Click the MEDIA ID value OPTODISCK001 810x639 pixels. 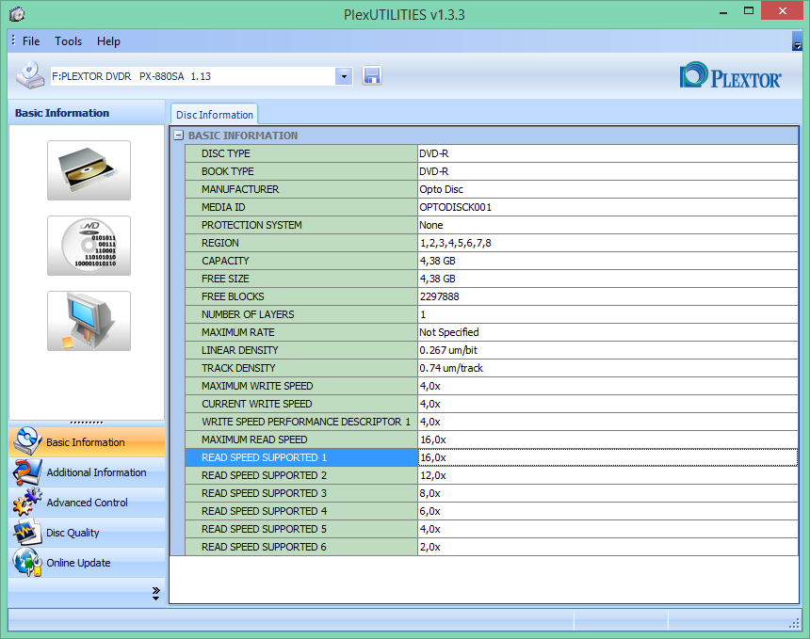point(456,207)
